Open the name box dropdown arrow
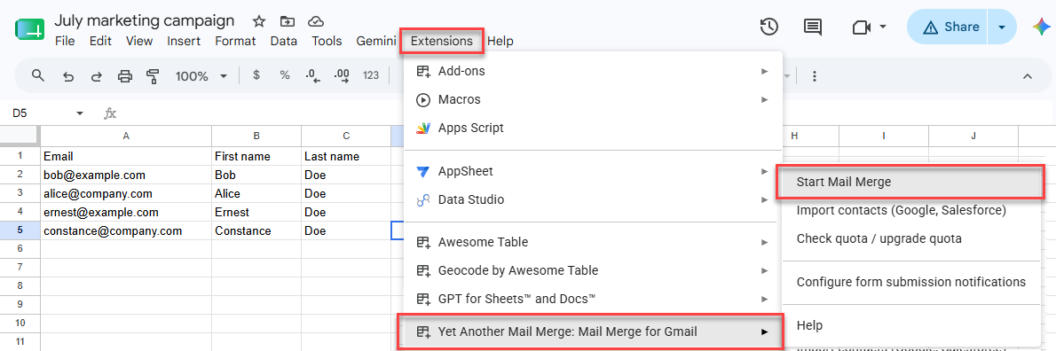Screen dimensions: 1056x351 pos(80,113)
